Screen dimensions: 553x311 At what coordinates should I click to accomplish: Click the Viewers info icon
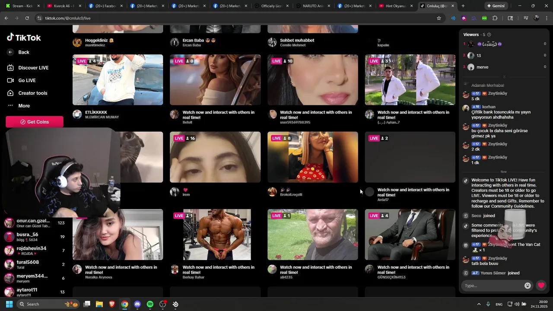[489, 35]
